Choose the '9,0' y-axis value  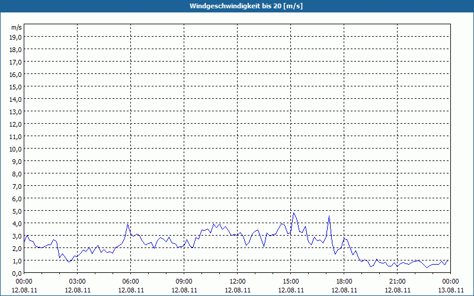pyautogui.click(x=18, y=161)
